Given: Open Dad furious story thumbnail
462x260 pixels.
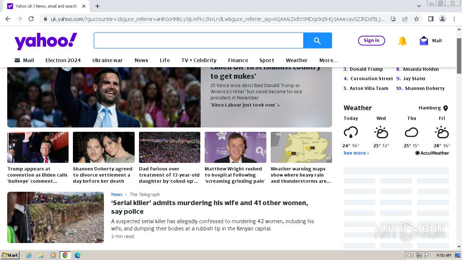Looking at the screenshot, I should 170,147.
